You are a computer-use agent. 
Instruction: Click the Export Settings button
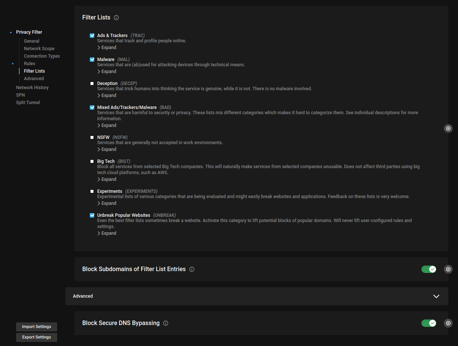click(x=37, y=337)
